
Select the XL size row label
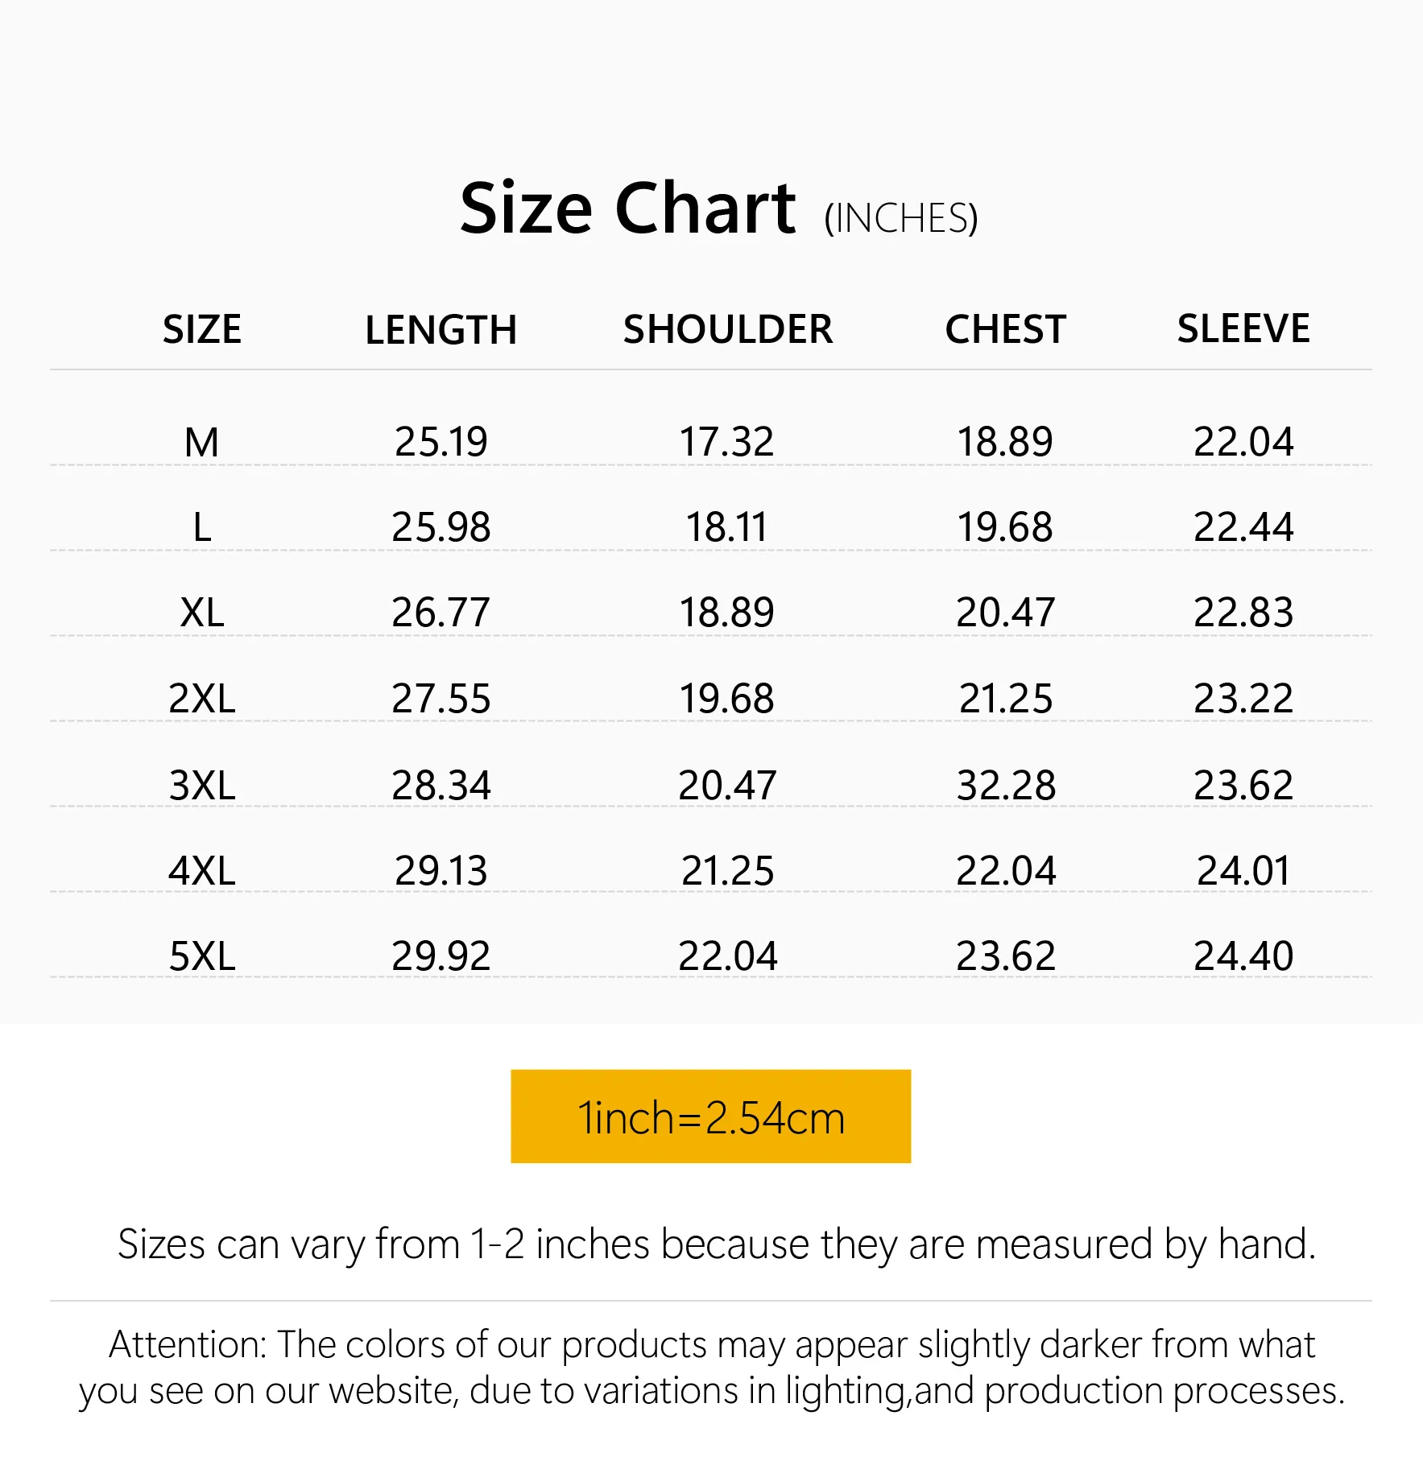(x=202, y=613)
